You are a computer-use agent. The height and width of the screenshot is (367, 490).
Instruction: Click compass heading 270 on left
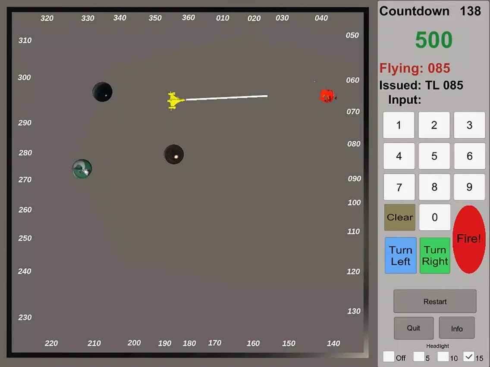[x=25, y=180]
